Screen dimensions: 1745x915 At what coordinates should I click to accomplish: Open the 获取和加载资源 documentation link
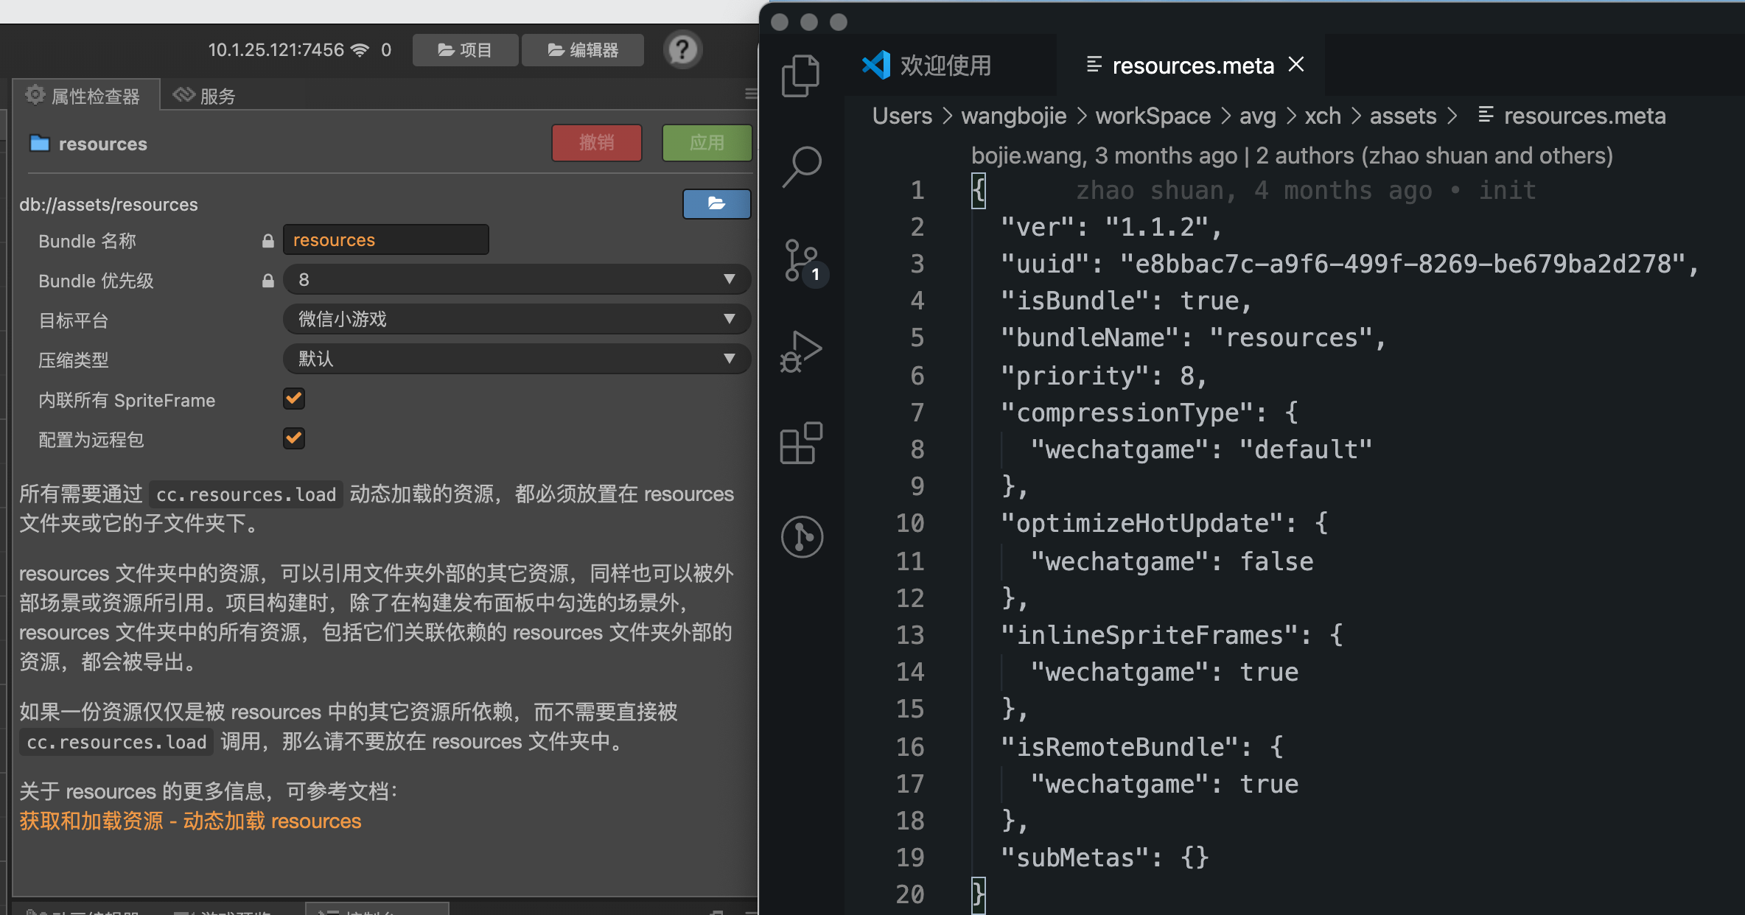(190, 821)
